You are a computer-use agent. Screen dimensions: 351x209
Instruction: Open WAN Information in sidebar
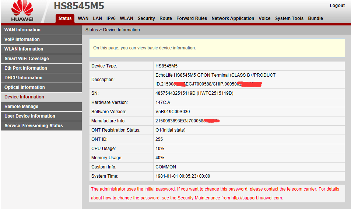22,30
